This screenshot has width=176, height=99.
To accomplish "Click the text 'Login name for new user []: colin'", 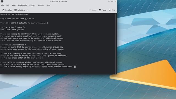I will (x=17, y=19).
